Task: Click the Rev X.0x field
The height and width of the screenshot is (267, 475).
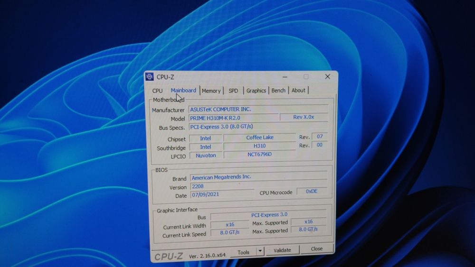Action: click(x=304, y=117)
